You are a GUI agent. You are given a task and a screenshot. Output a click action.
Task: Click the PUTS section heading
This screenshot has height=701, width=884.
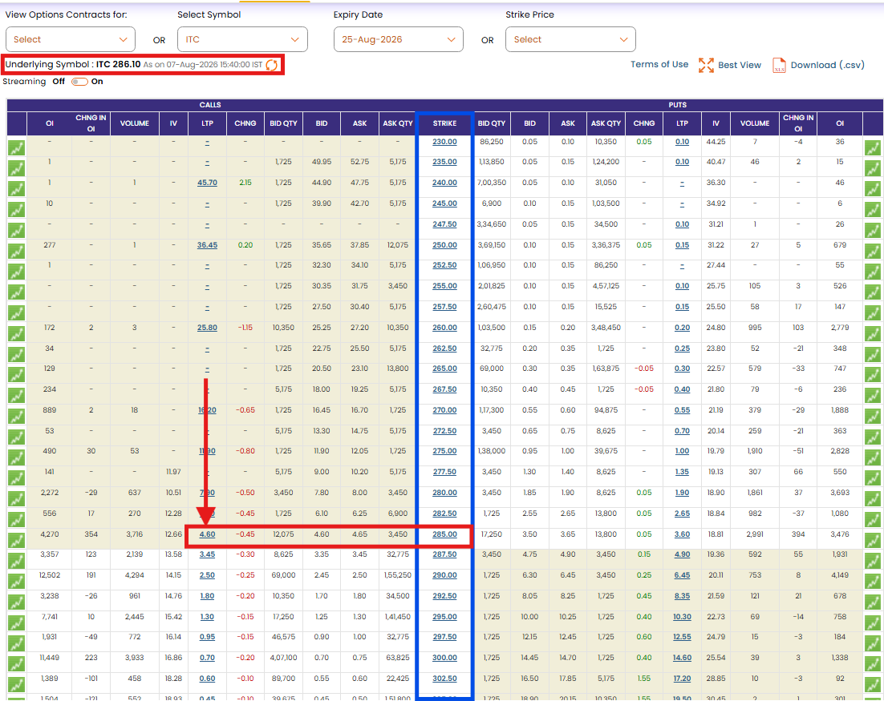tap(678, 105)
